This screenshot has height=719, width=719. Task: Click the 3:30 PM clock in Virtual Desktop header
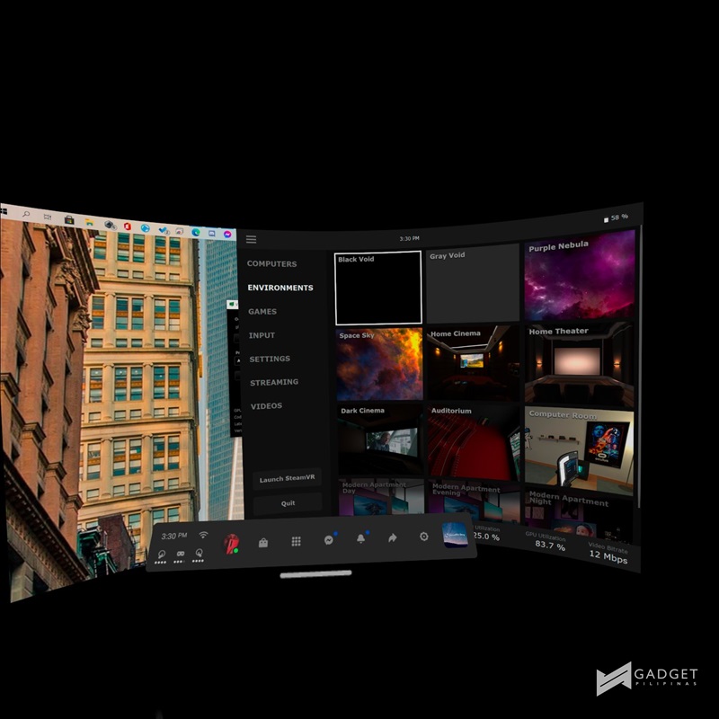(x=409, y=238)
